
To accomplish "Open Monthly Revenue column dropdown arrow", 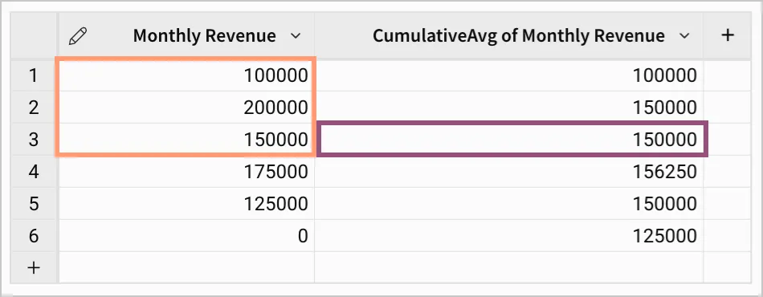I will click(x=295, y=36).
